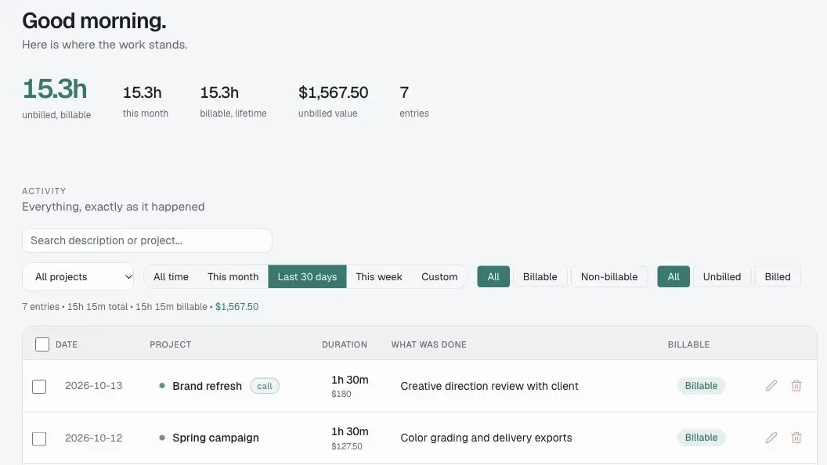Switch date range to This month
Screen dimensions: 827x465
[x=233, y=277]
